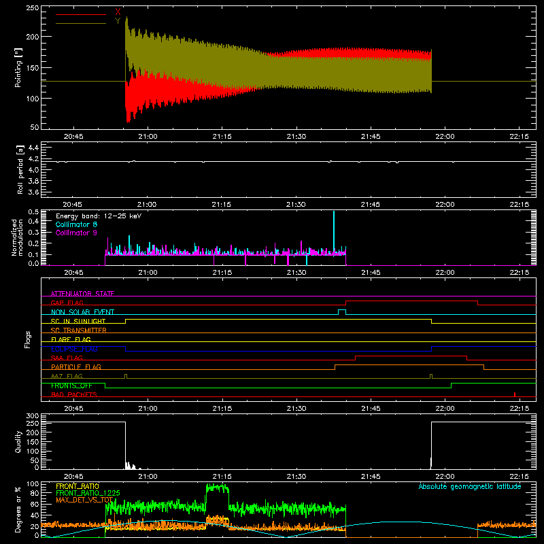Screen dimensions: 544x544
Task: Click the SC_IN_SUNLIGHT flag label
Action: 78,321
